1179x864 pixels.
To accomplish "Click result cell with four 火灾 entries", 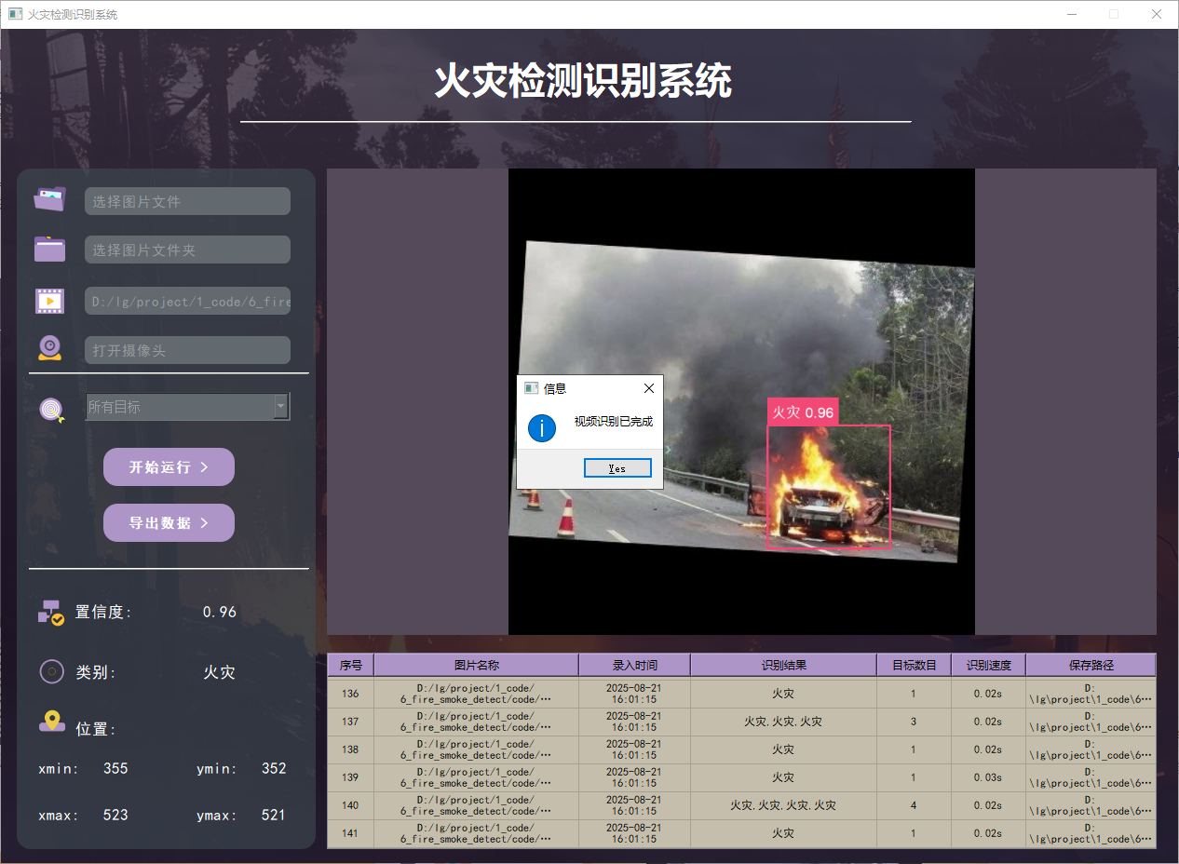I will pos(783,805).
